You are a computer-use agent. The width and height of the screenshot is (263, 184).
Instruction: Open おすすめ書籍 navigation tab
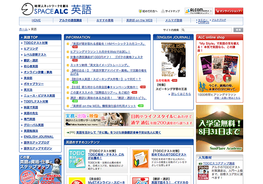[105, 20]
